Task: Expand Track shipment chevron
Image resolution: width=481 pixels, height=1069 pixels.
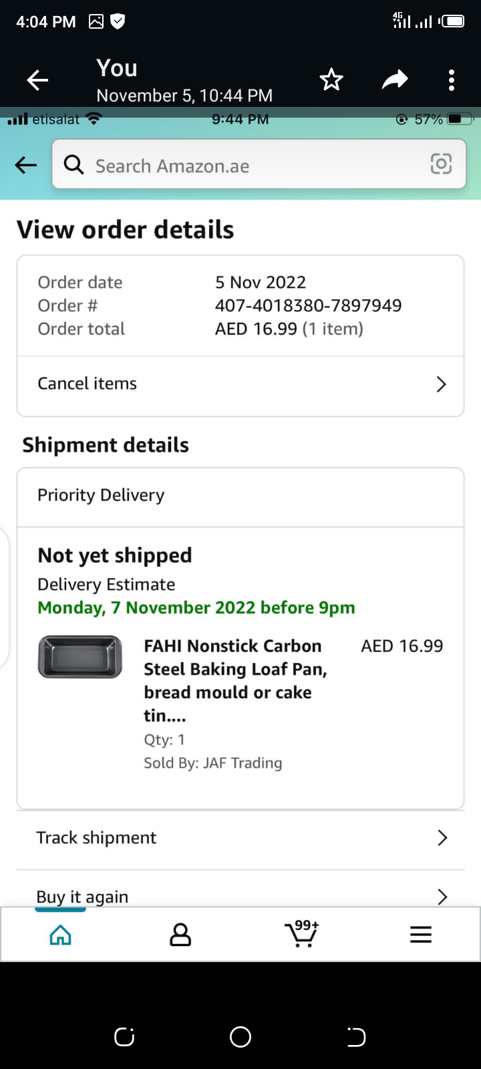Action: click(442, 838)
